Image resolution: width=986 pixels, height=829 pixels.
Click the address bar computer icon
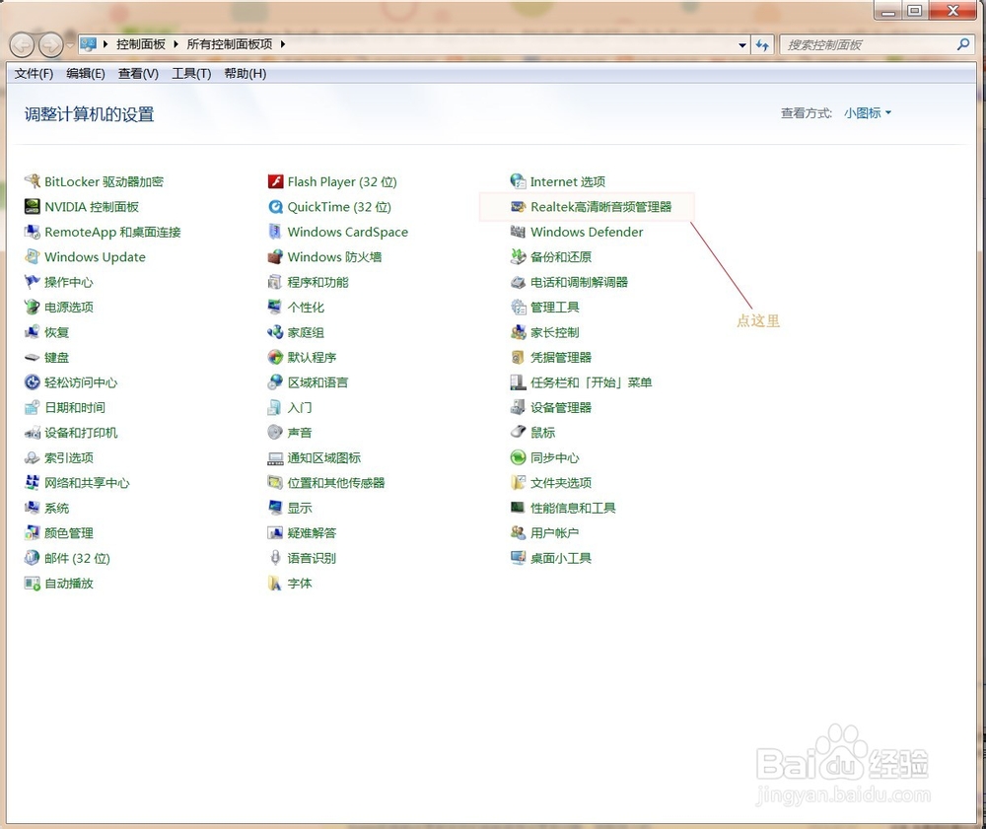tap(88, 44)
